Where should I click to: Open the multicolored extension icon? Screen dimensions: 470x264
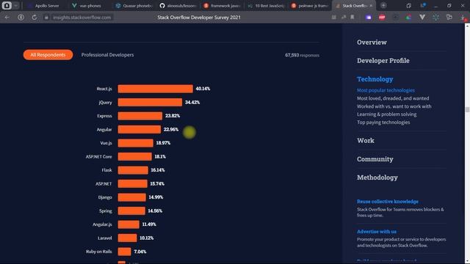point(408,18)
